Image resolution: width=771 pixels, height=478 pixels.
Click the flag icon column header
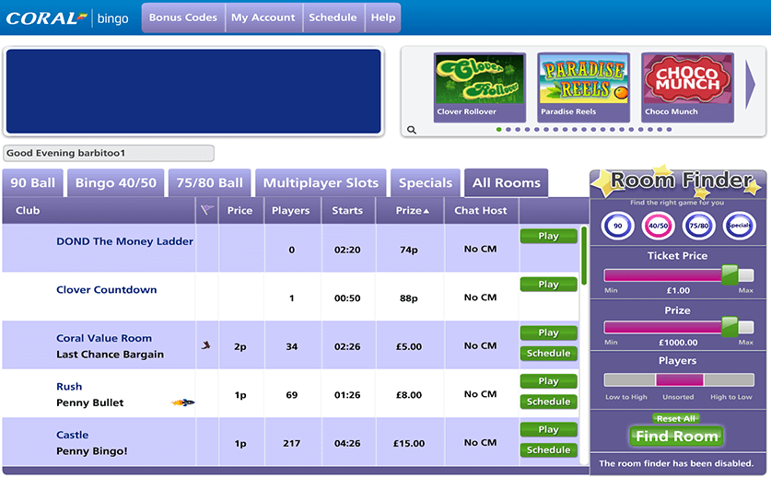pyautogui.click(x=207, y=211)
